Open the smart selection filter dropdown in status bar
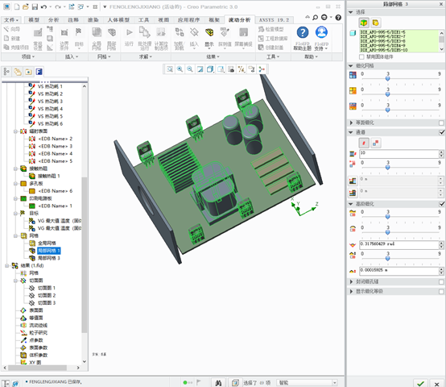The image size is (446, 387). 335,383
